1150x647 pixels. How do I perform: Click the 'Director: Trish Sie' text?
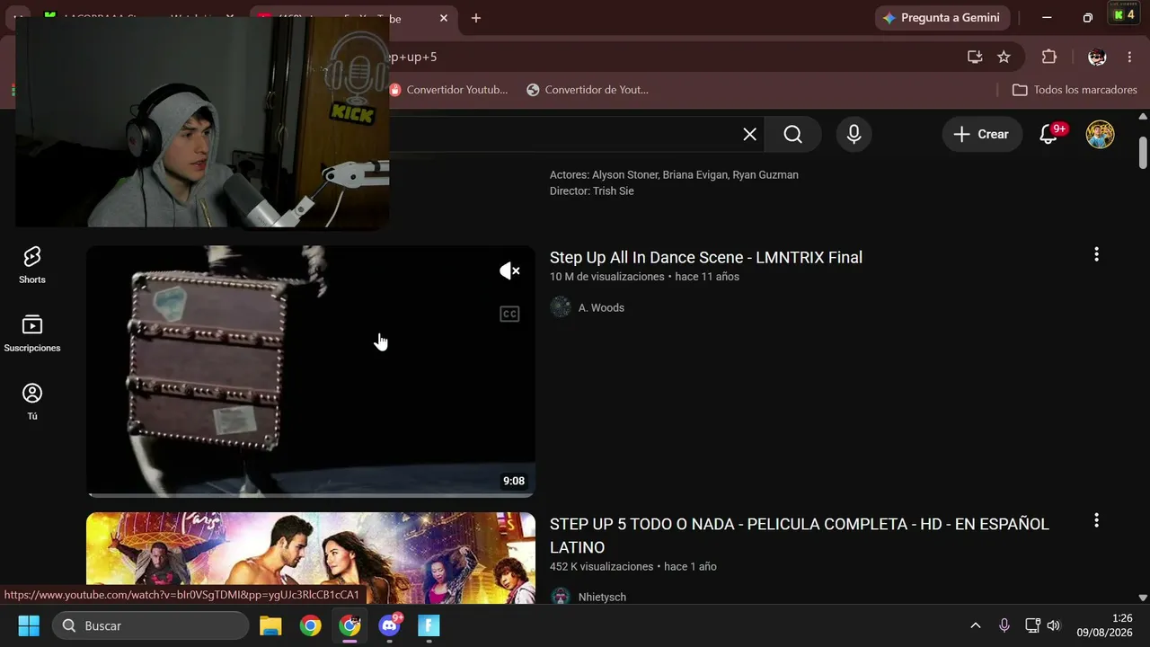[592, 191]
